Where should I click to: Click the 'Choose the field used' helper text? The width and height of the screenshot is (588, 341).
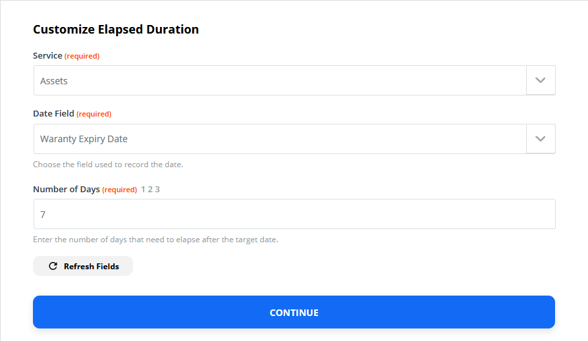[108, 165]
